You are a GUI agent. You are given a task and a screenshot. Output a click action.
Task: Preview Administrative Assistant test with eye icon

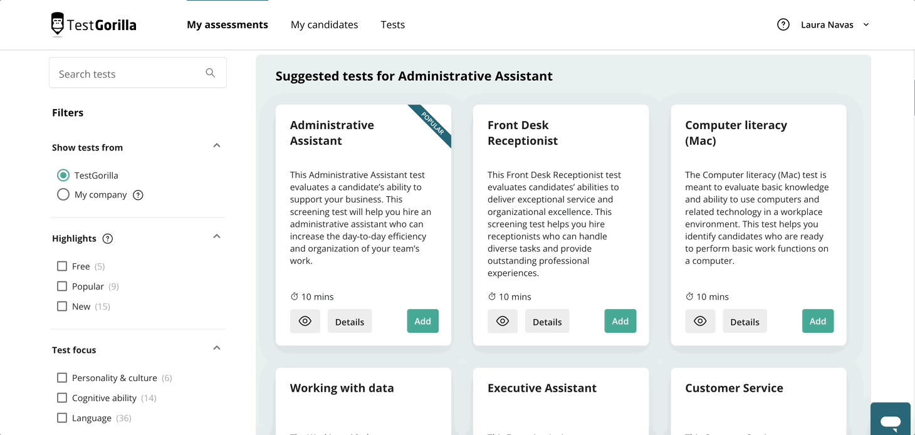pyautogui.click(x=305, y=321)
